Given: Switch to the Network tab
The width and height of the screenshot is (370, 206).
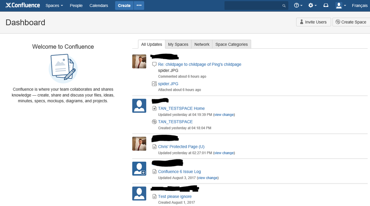Looking at the screenshot, I should coord(202,44).
